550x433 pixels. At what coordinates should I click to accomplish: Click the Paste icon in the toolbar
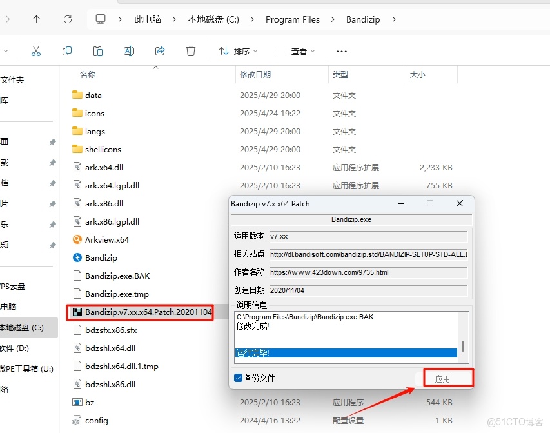coord(97,50)
